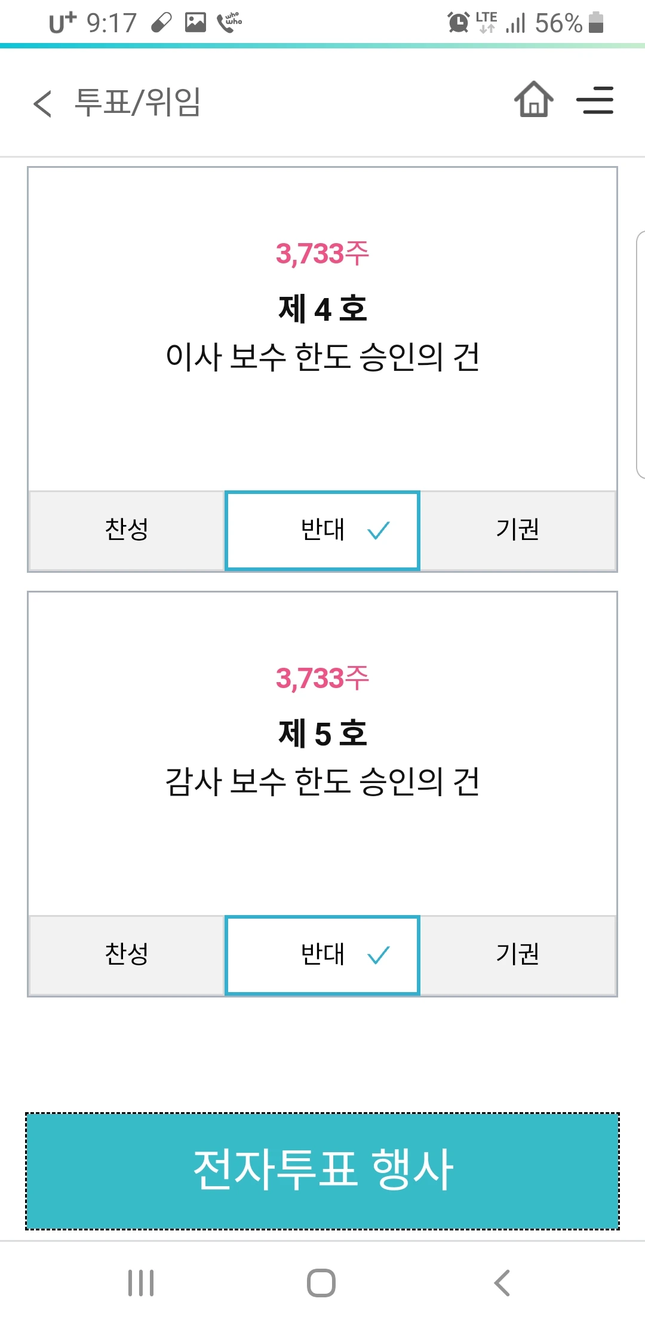Screen dimensions: 645x1326
Task: Tap the 투표/위임 page title
Action: coord(137,102)
